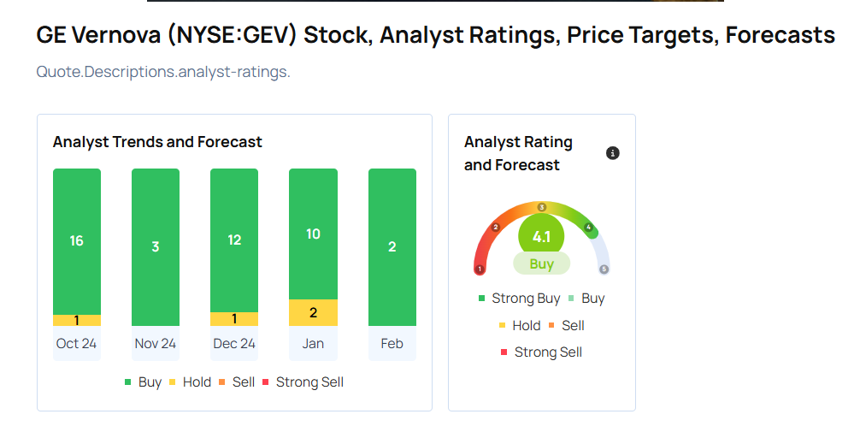860x432 pixels.
Task: Click the Hold legend item under gauge
Action: [x=519, y=325]
